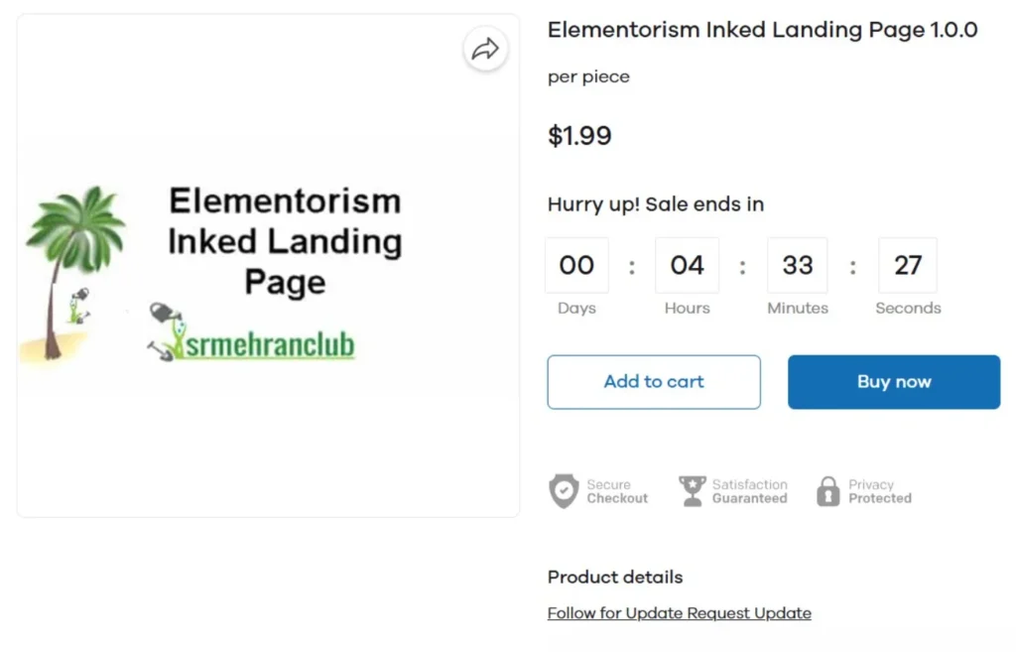Click the $1.99 price text
Viewport: 1016px width, 652px height.
(x=579, y=136)
